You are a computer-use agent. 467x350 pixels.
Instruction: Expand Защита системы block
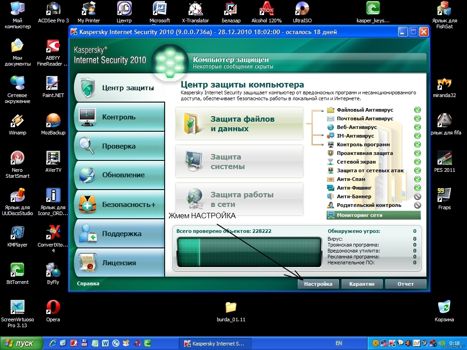239,162
